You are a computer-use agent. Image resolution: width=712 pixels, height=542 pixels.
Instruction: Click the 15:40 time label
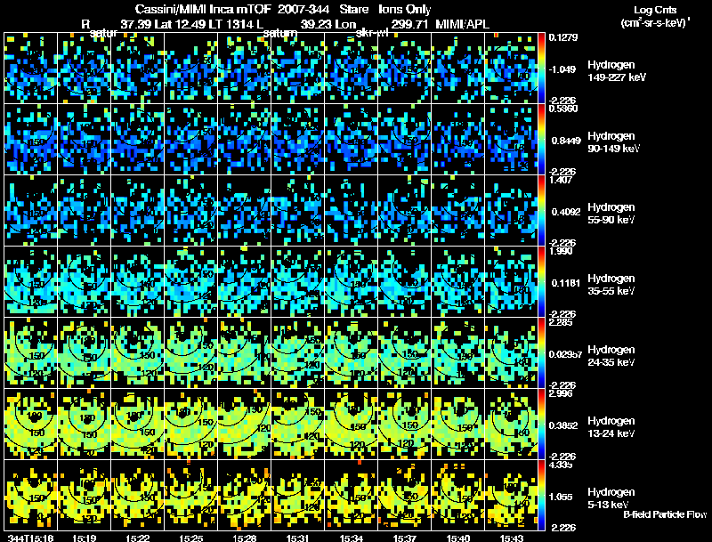[x=458, y=538]
